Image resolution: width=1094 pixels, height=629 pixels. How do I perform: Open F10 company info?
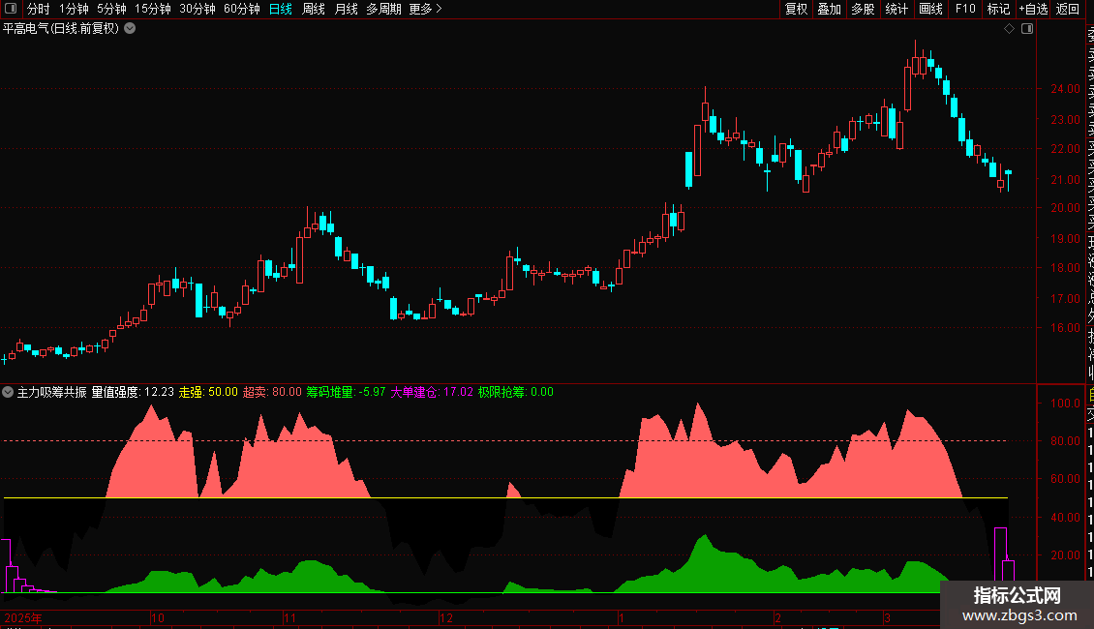[965, 9]
